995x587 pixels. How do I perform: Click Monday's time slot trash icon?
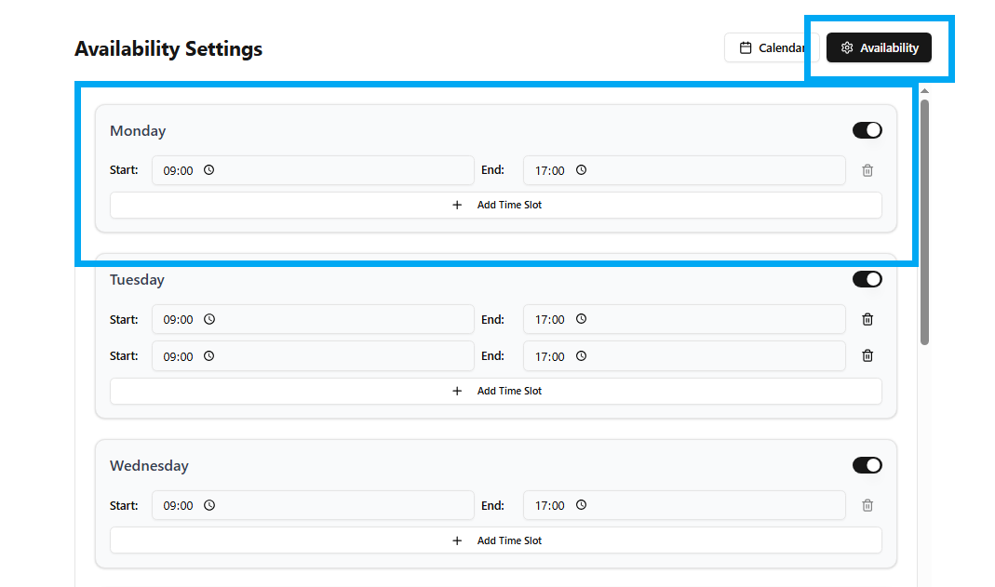867,170
